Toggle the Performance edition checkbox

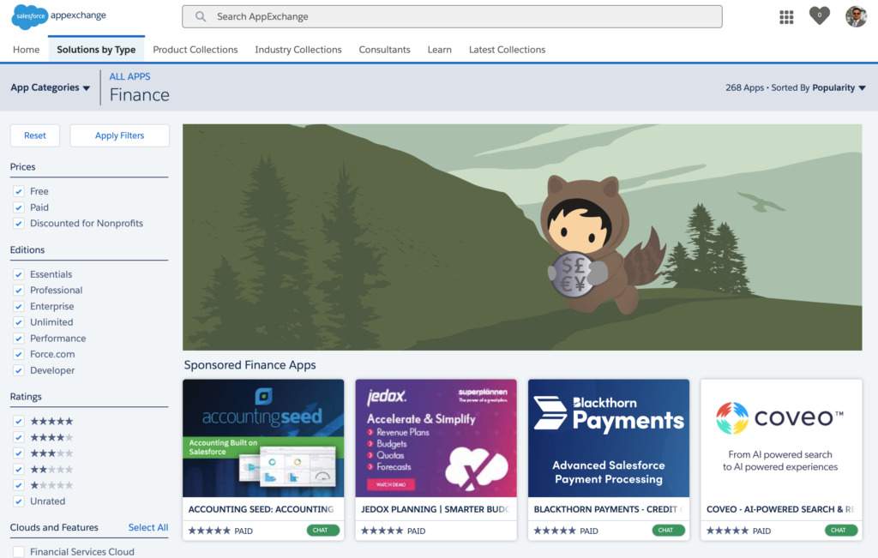coord(19,339)
